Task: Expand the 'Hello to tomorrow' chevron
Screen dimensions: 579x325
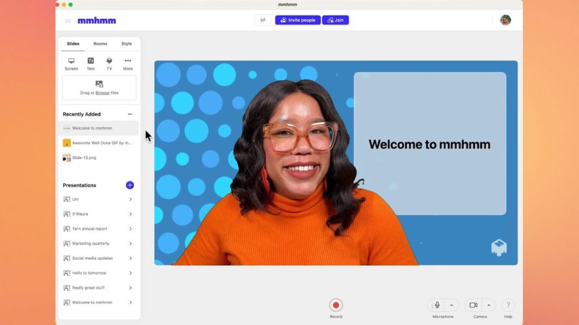Action: (x=130, y=273)
